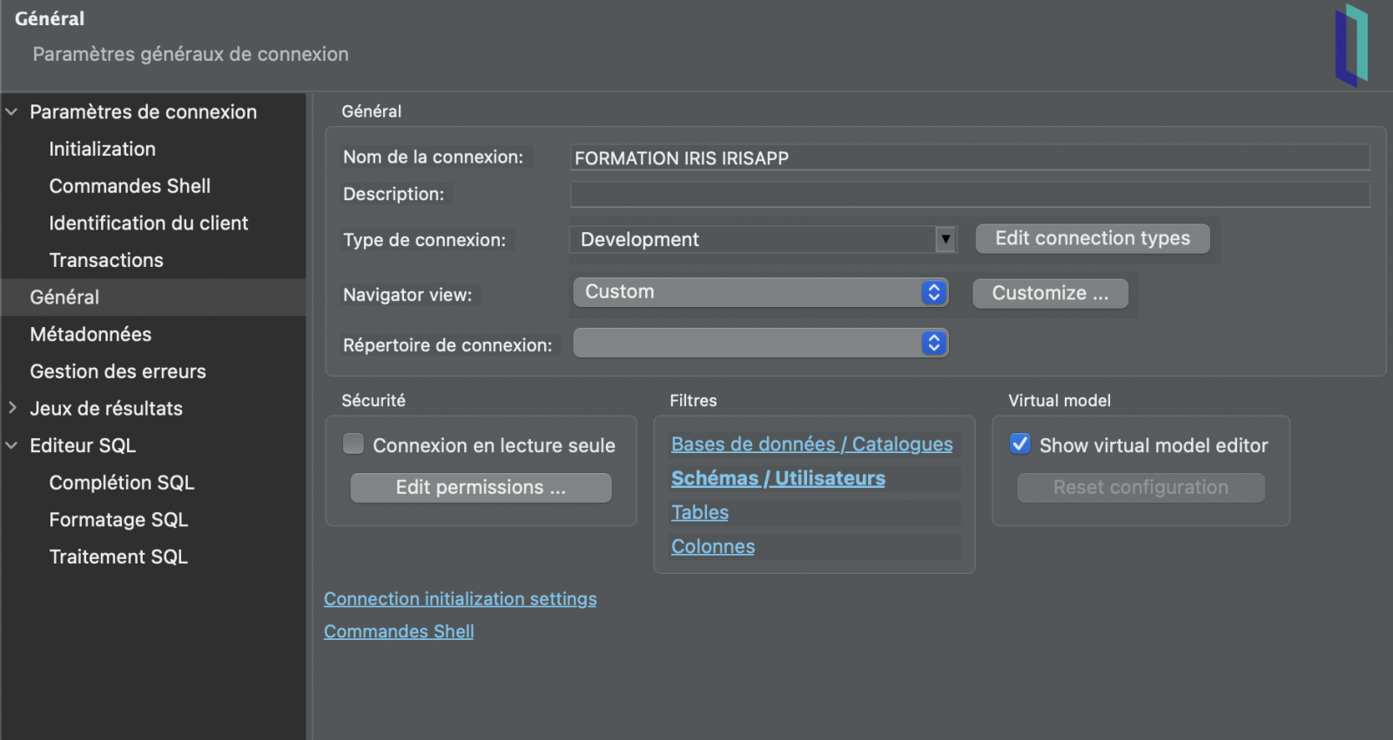The height and width of the screenshot is (740, 1393).
Task: Collapse the Paramètres de connexion tree node
Action: (12, 112)
